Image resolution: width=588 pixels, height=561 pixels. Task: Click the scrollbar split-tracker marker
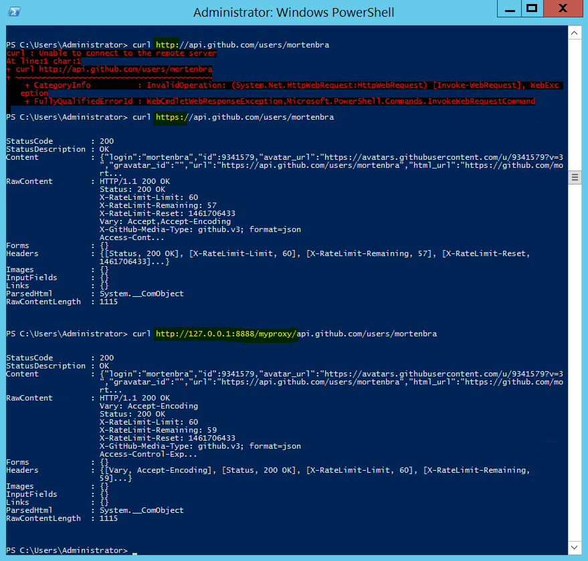tap(574, 177)
